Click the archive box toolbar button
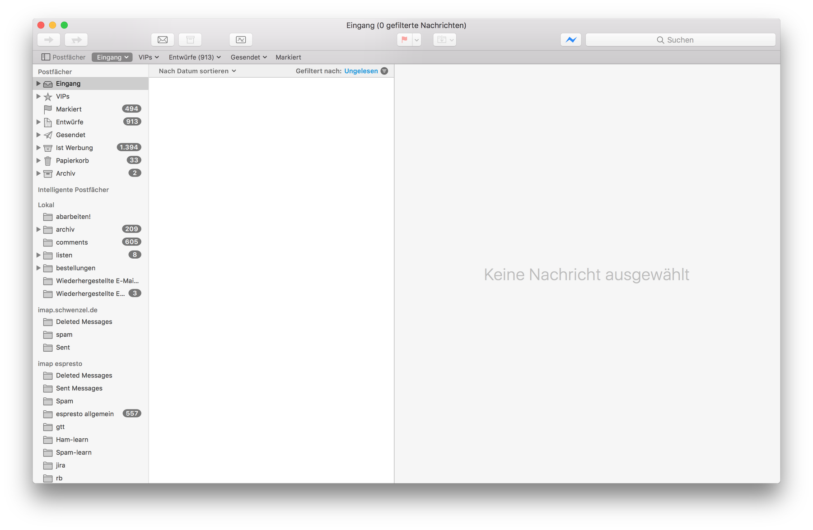Viewport: 813px width, 530px height. pyautogui.click(x=190, y=40)
